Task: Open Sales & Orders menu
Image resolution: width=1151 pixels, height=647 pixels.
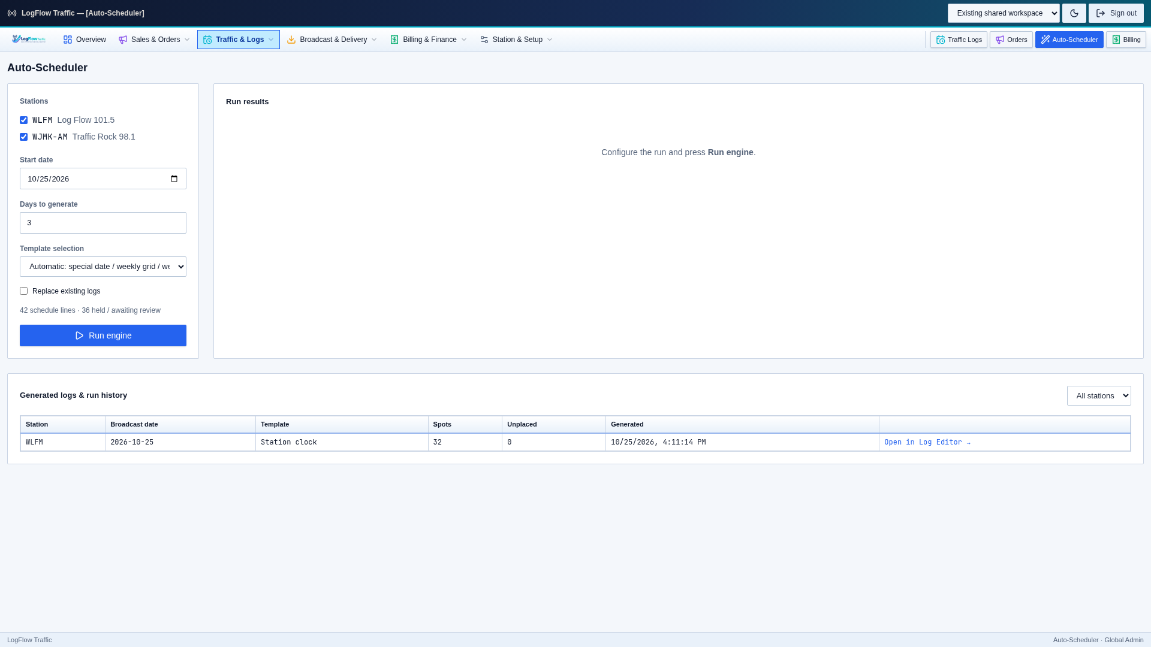Action: pos(154,40)
